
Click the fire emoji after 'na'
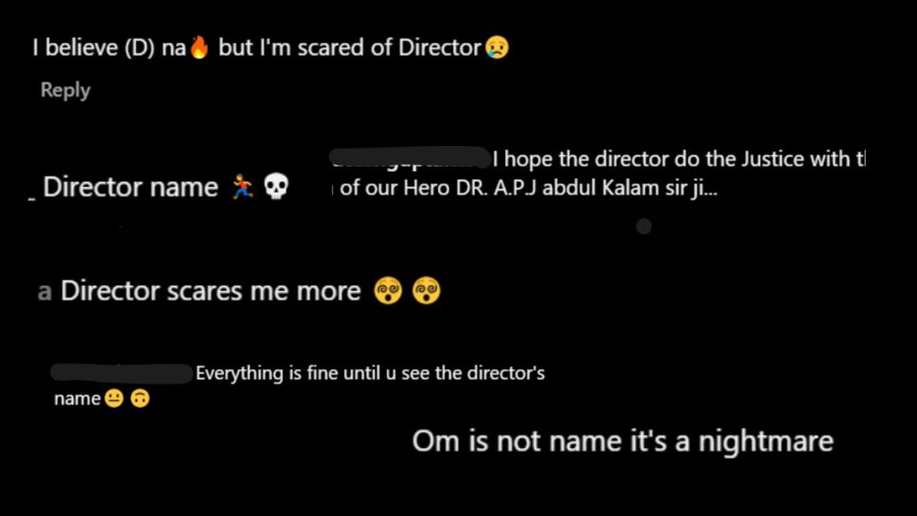click(200, 47)
